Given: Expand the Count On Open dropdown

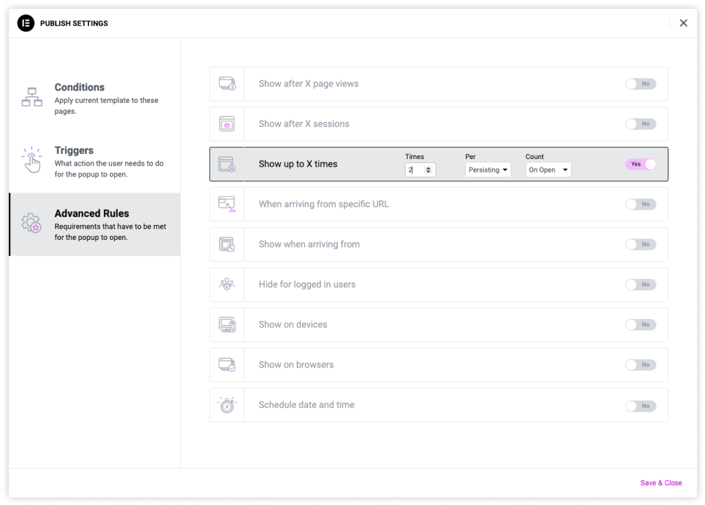Looking at the screenshot, I should (548, 170).
